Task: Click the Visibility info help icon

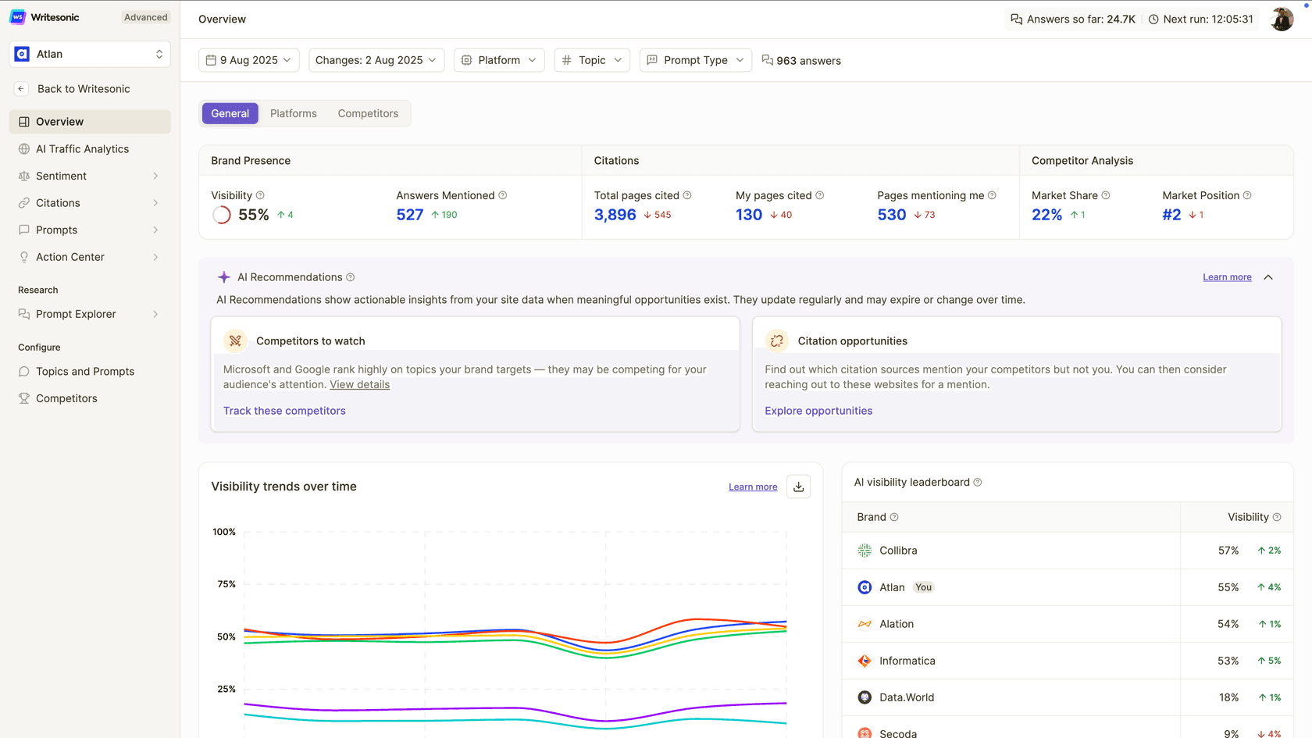Action: [x=260, y=195]
